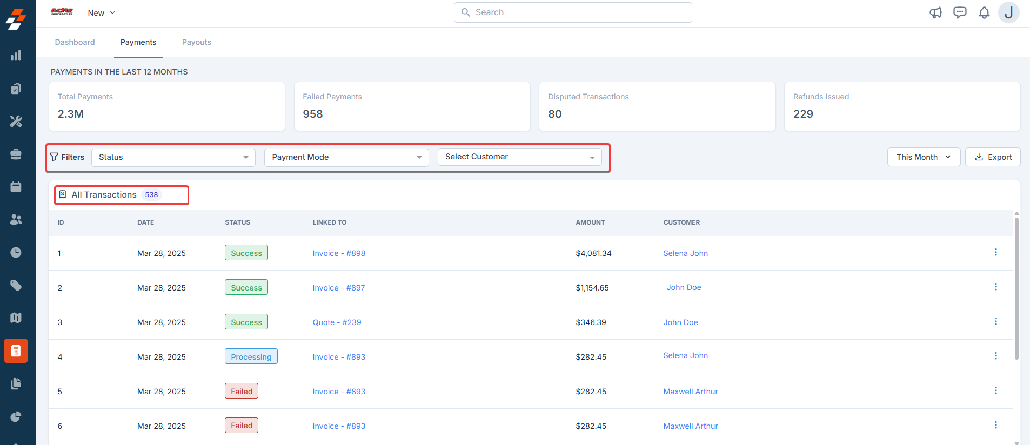Click the DATE column header

145,223
